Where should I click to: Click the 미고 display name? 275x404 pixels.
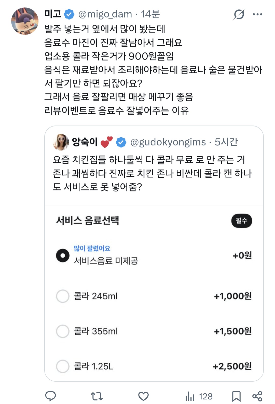pyautogui.click(x=53, y=14)
